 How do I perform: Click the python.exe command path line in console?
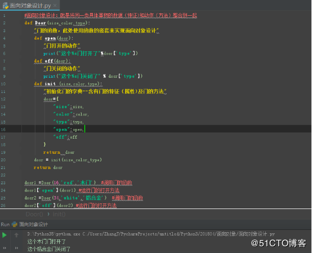coord(151,234)
